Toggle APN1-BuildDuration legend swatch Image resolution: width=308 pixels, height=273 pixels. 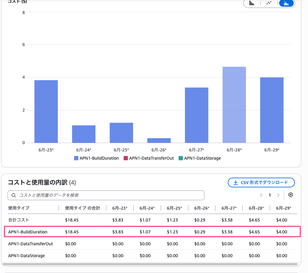point(76,158)
